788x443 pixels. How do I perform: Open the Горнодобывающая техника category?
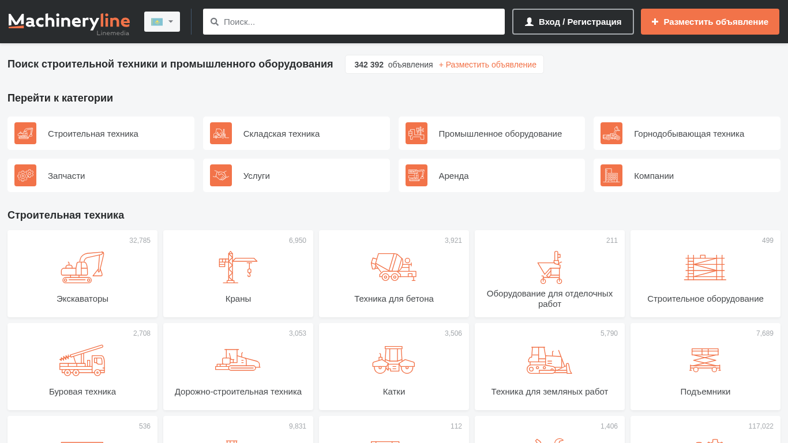click(x=688, y=134)
